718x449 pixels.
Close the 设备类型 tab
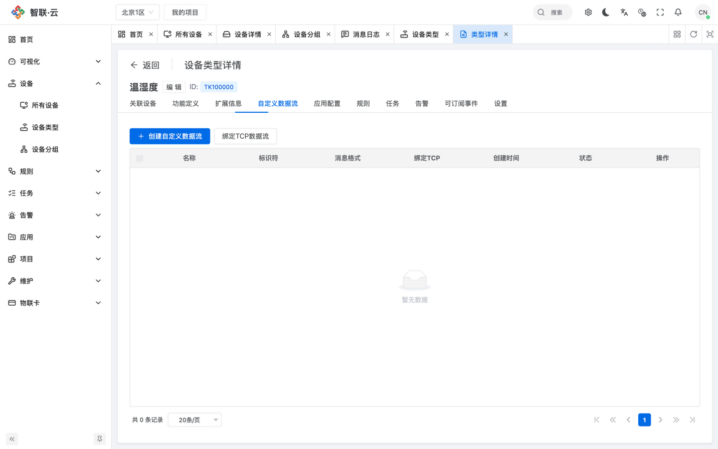[447, 34]
